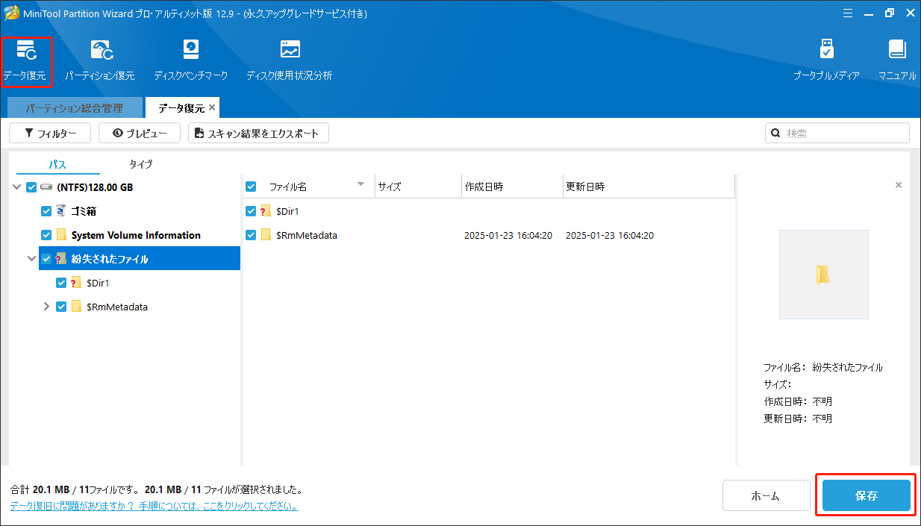Click the $RmMetadata folder icon in the file list
Screen dimensions: 921x526
point(266,235)
